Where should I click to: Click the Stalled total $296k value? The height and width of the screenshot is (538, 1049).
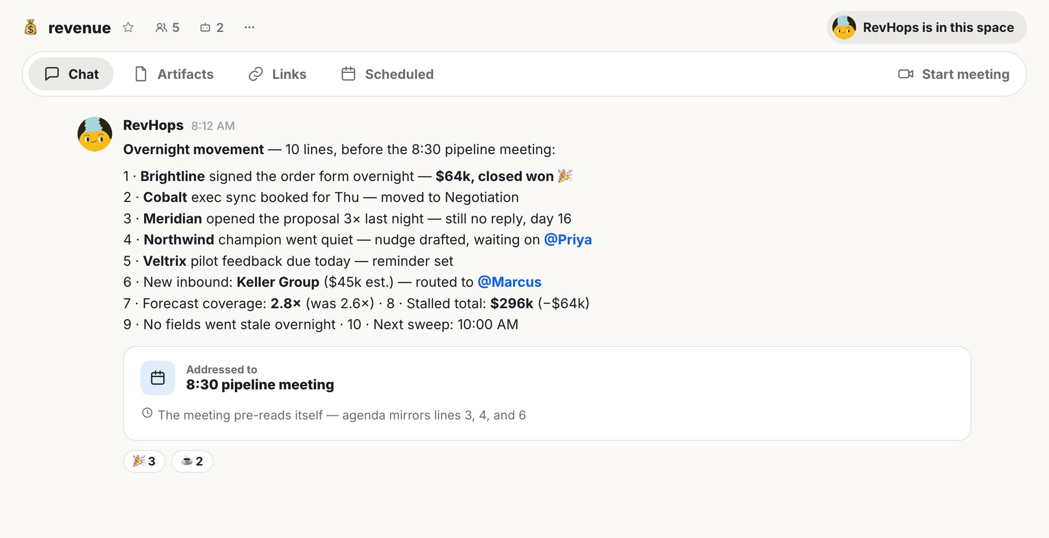click(x=512, y=303)
